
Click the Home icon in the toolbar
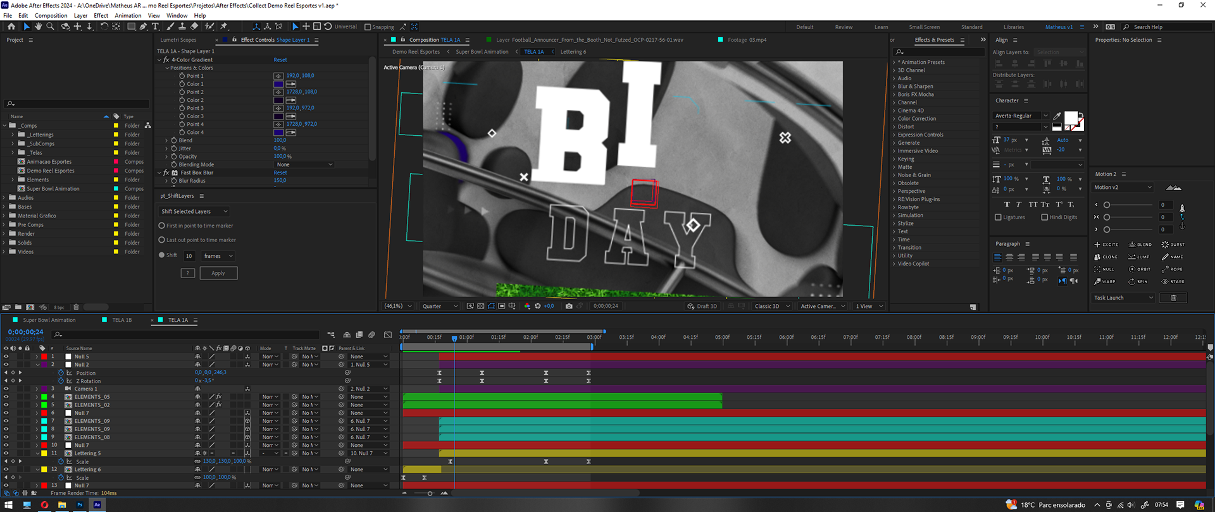click(x=11, y=27)
